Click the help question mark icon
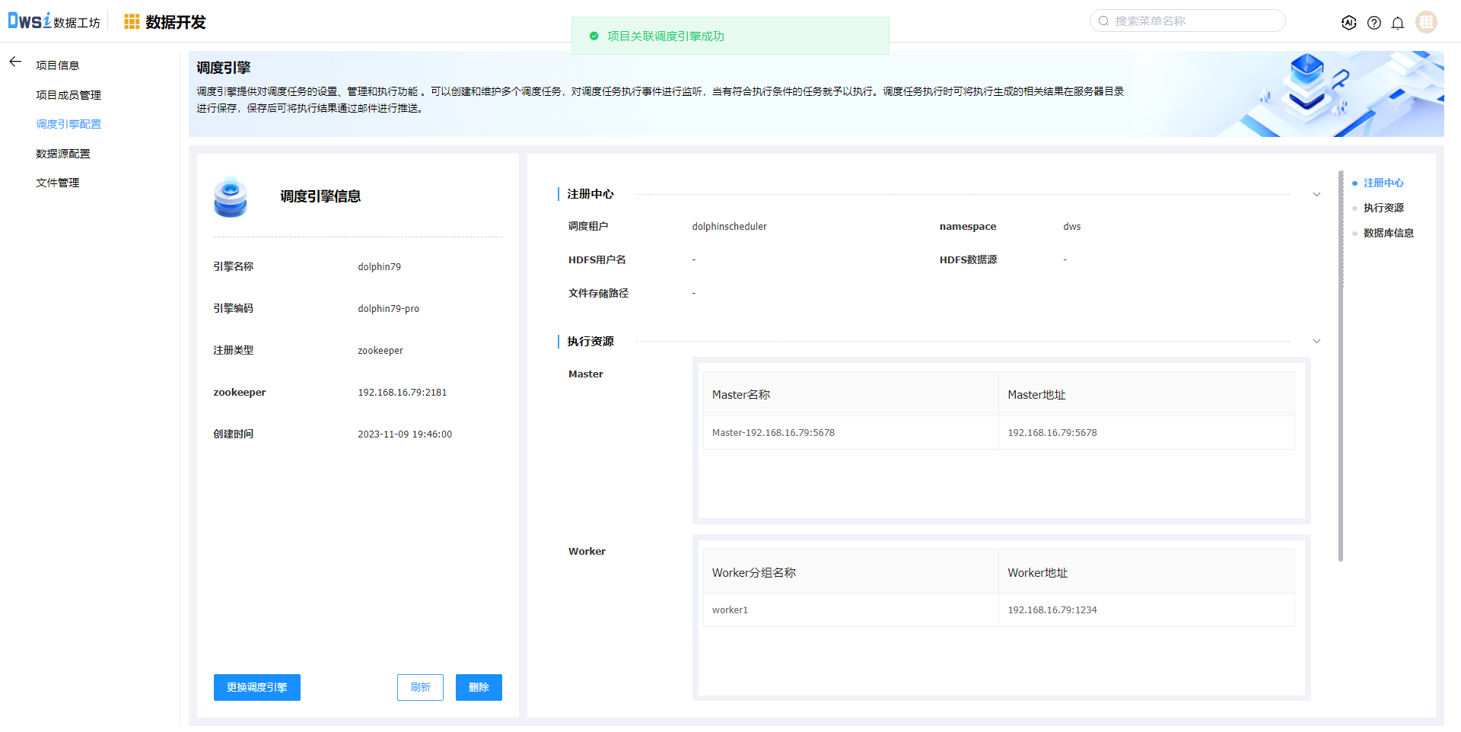The width and height of the screenshot is (1461, 732). (1373, 23)
